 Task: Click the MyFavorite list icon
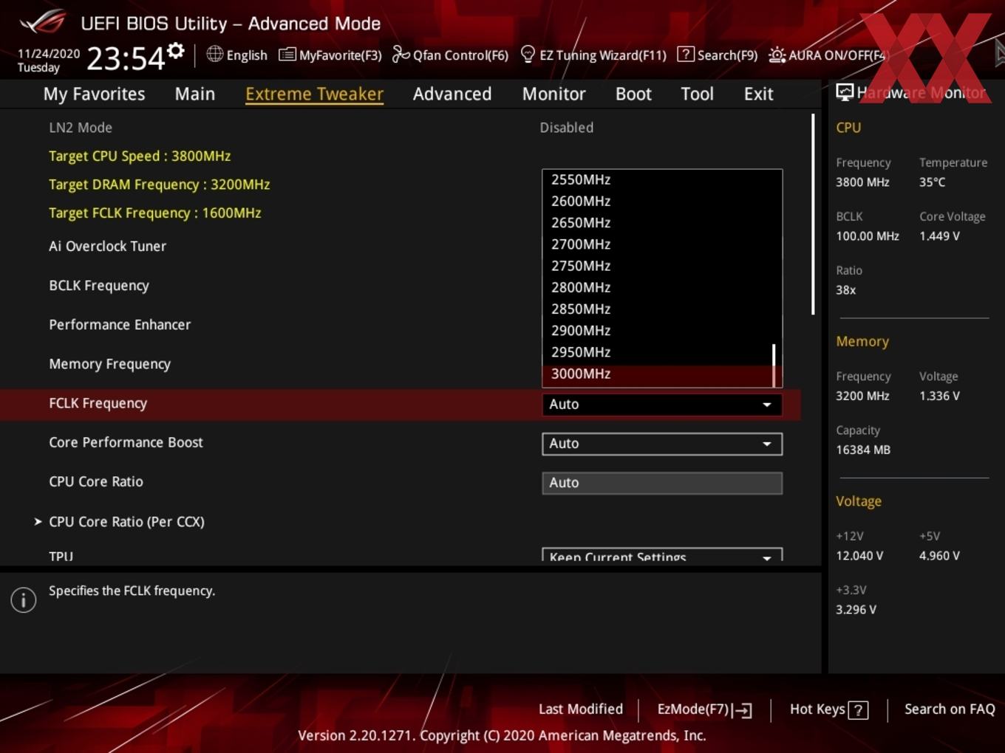(x=287, y=55)
